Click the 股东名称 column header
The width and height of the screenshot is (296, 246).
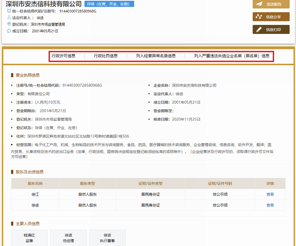[x=35, y=184]
